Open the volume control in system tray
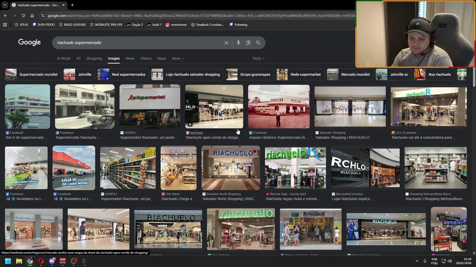 click(450, 261)
